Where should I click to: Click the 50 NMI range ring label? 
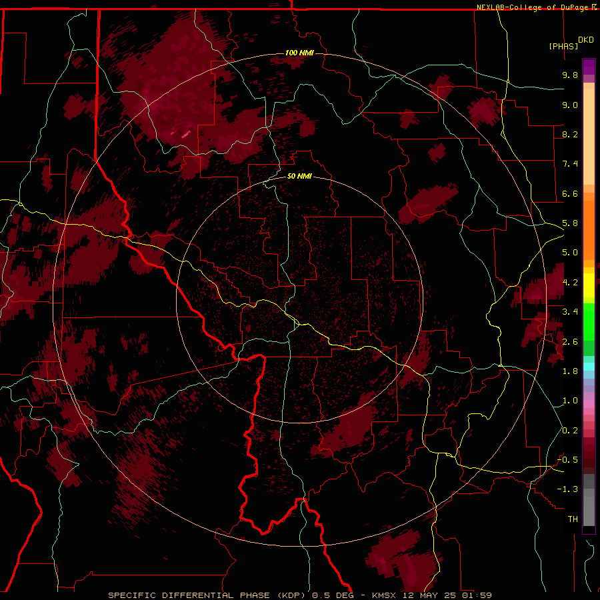click(x=299, y=176)
